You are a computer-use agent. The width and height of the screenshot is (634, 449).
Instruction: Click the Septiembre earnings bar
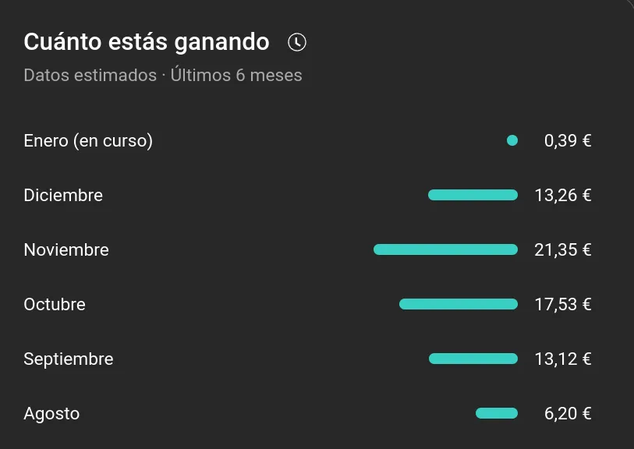473,359
